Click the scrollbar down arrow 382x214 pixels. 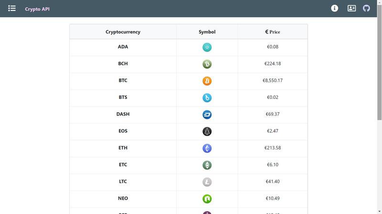click(379, 212)
